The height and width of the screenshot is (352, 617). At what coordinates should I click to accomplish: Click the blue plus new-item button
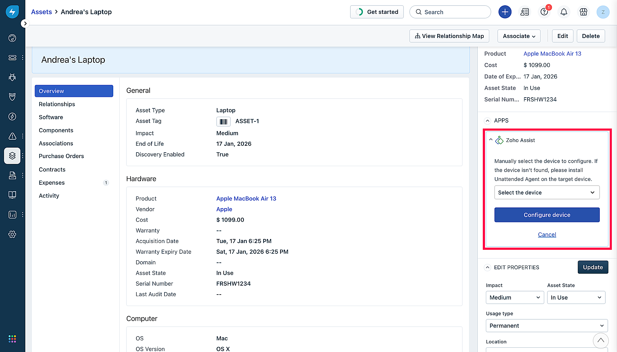click(x=505, y=12)
